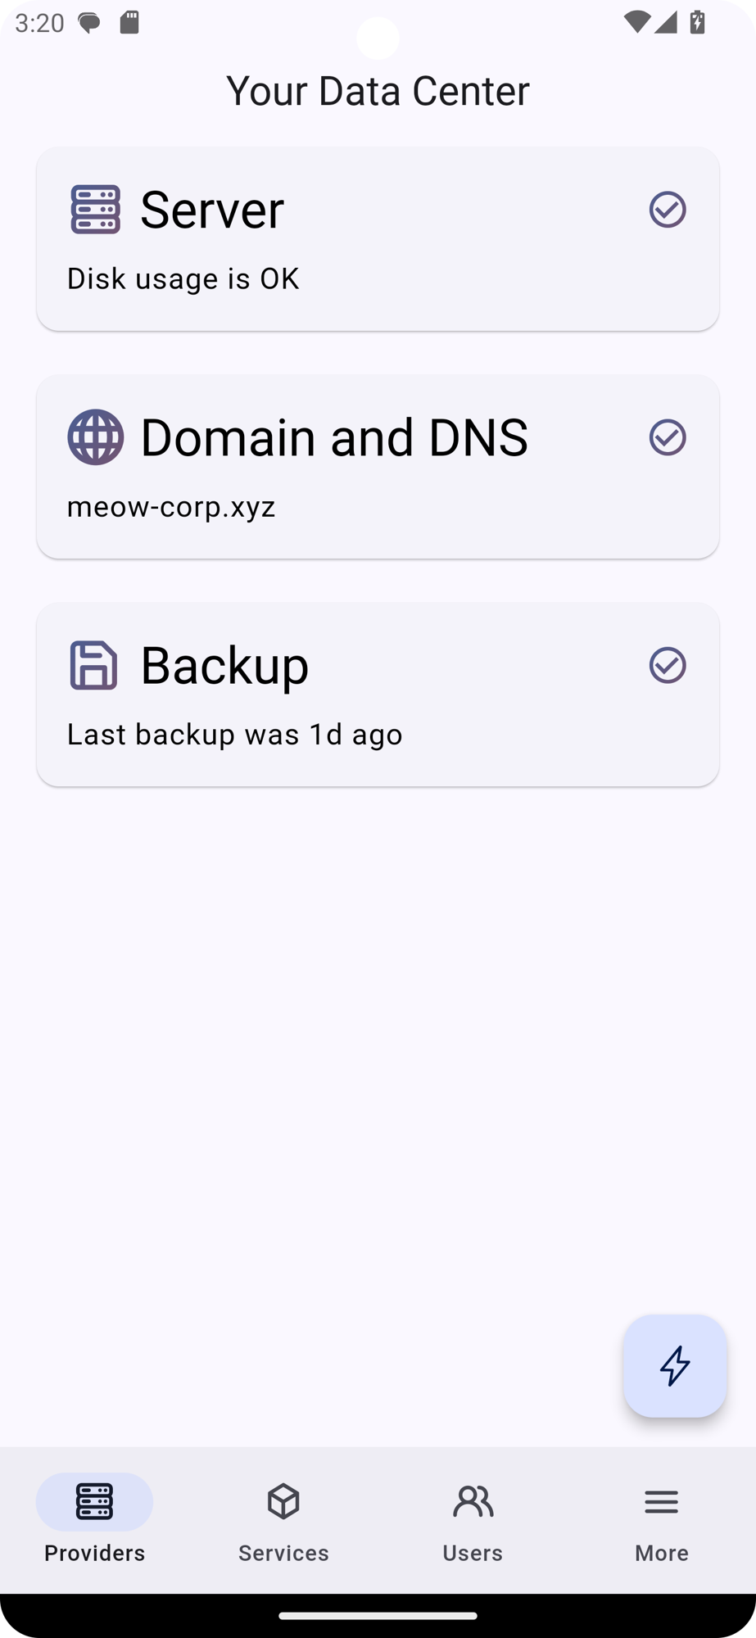Screen dimensions: 756x1638
Task: Click 'Last backup was 1d ago' text
Action: pos(234,735)
